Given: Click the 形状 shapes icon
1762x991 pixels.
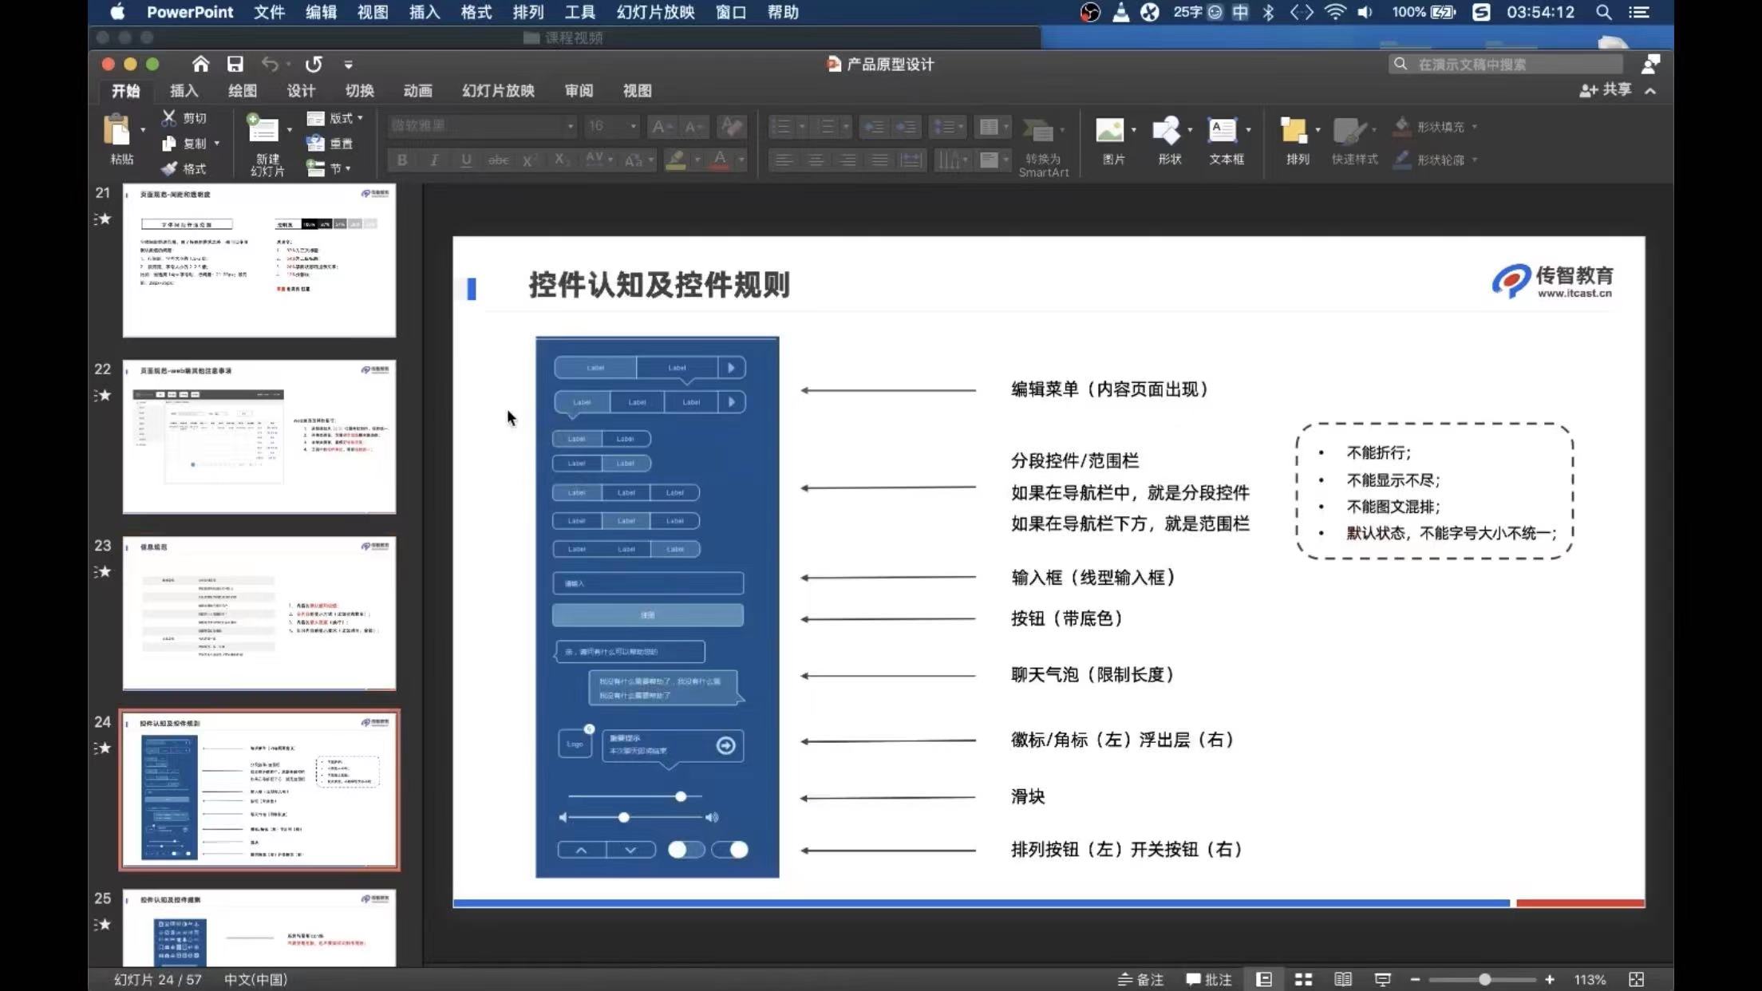Looking at the screenshot, I should pos(1167,130).
